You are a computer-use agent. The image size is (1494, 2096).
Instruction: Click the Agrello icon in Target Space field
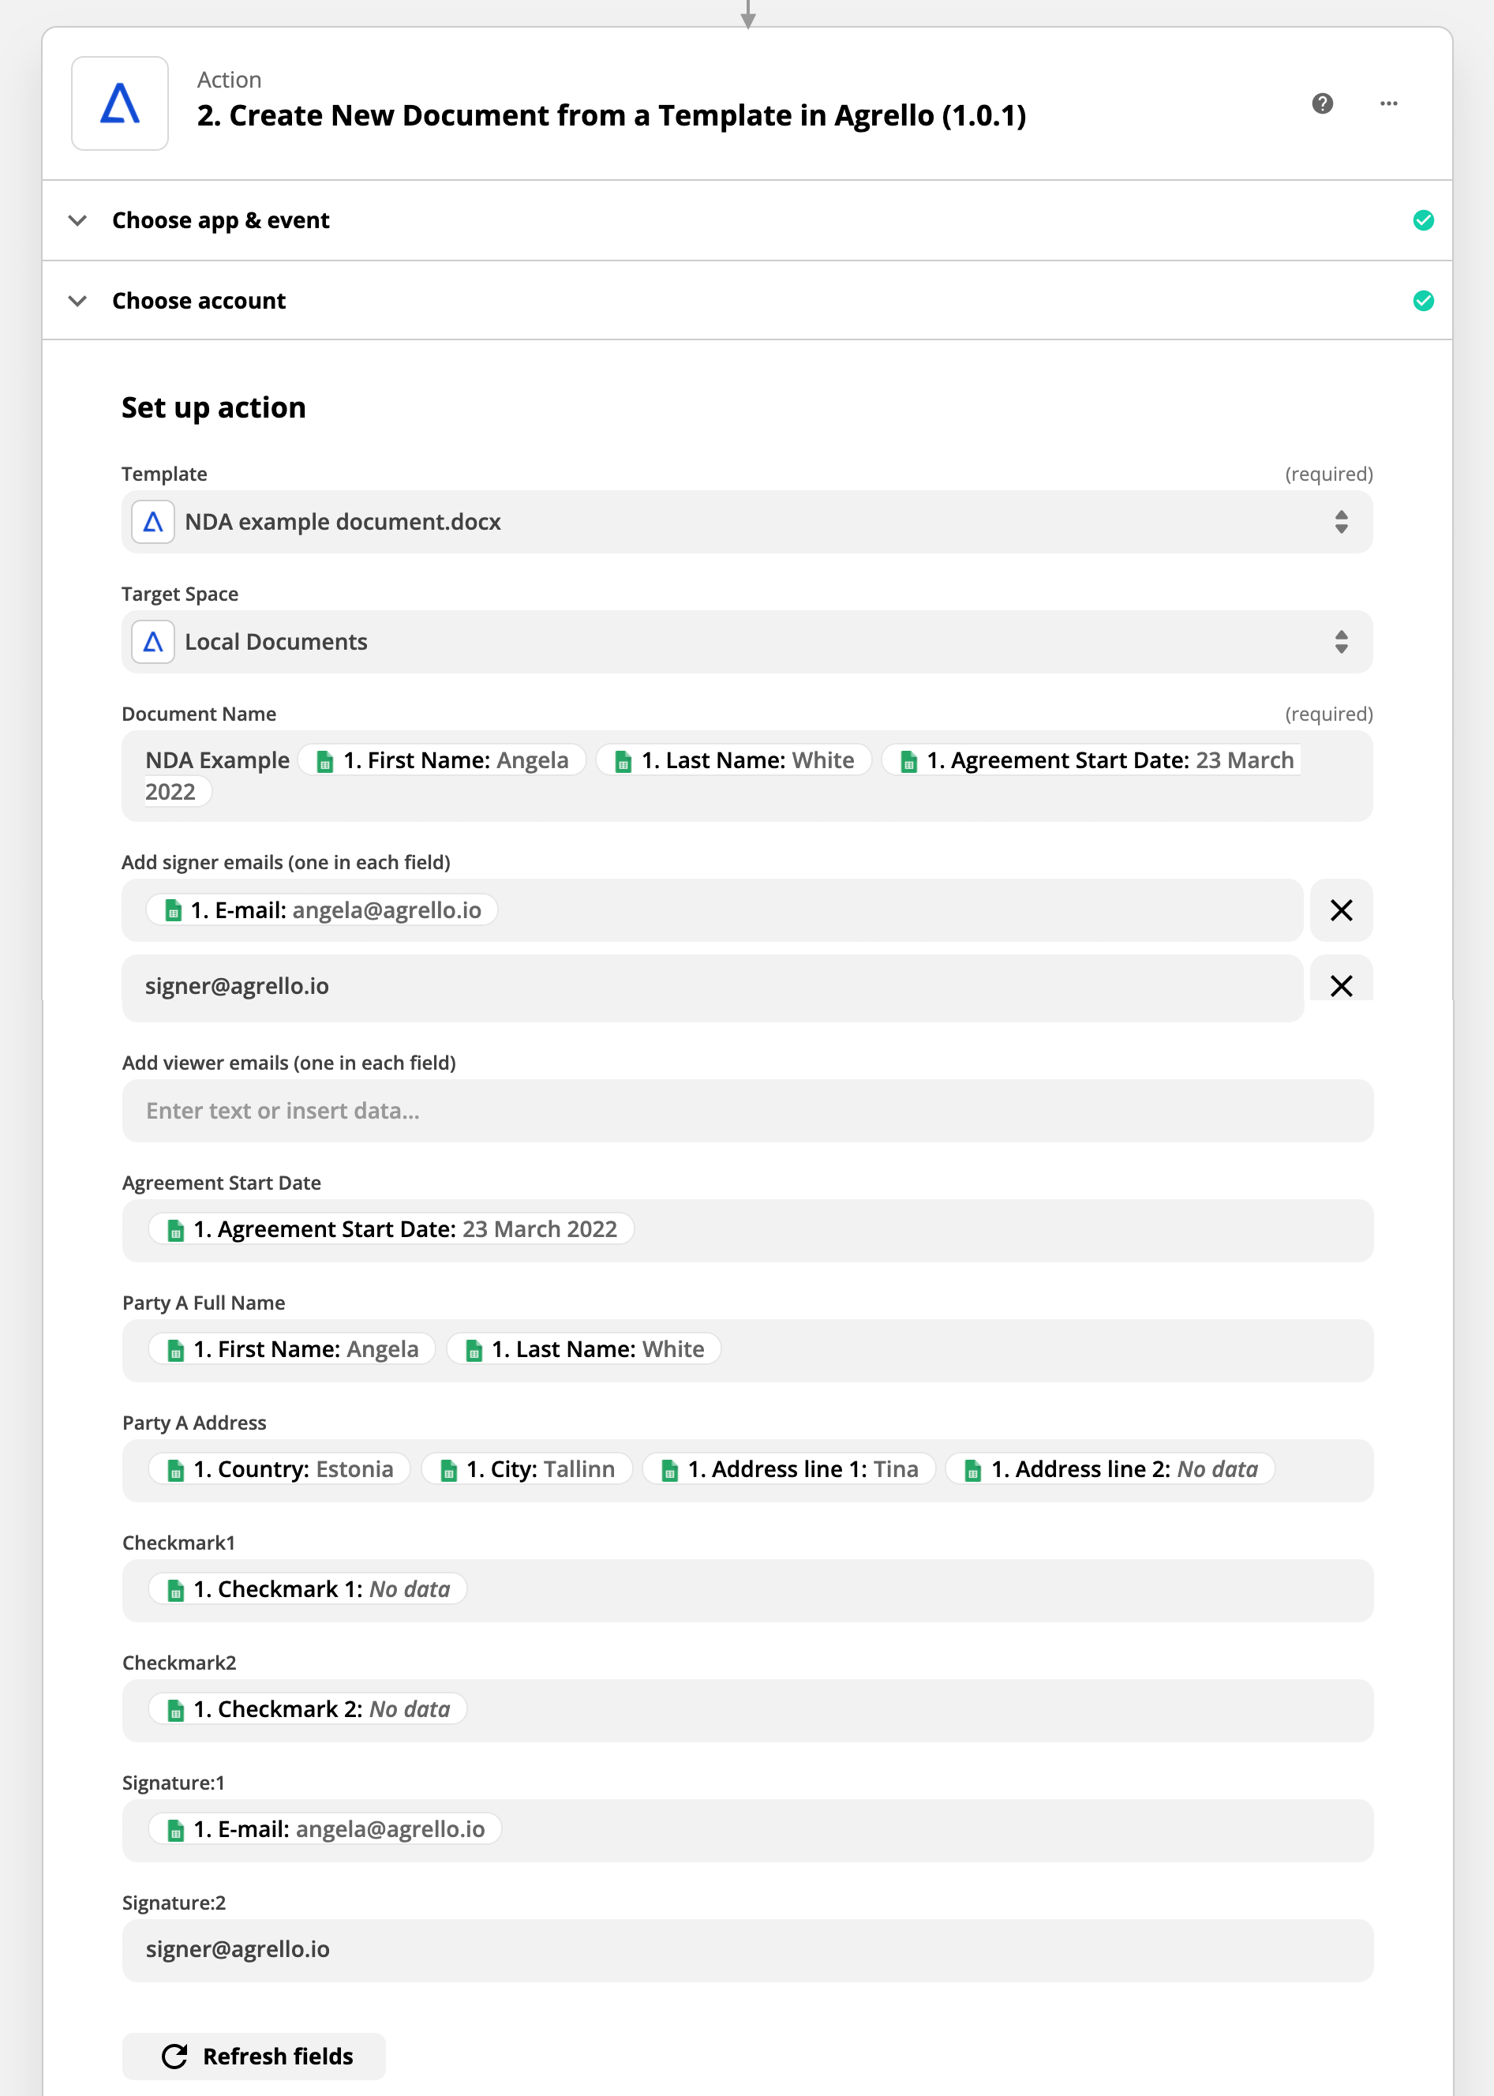pos(154,641)
